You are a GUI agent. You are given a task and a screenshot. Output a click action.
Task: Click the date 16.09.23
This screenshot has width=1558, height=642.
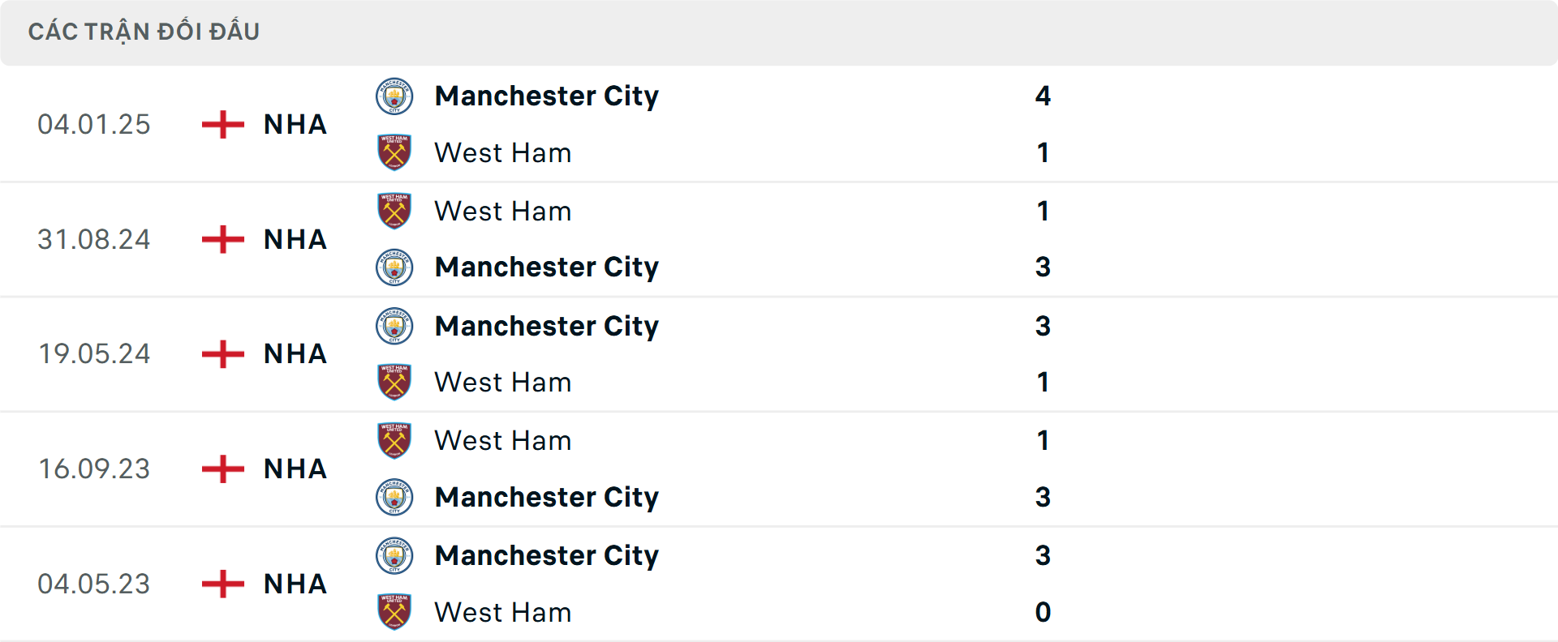(94, 469)
